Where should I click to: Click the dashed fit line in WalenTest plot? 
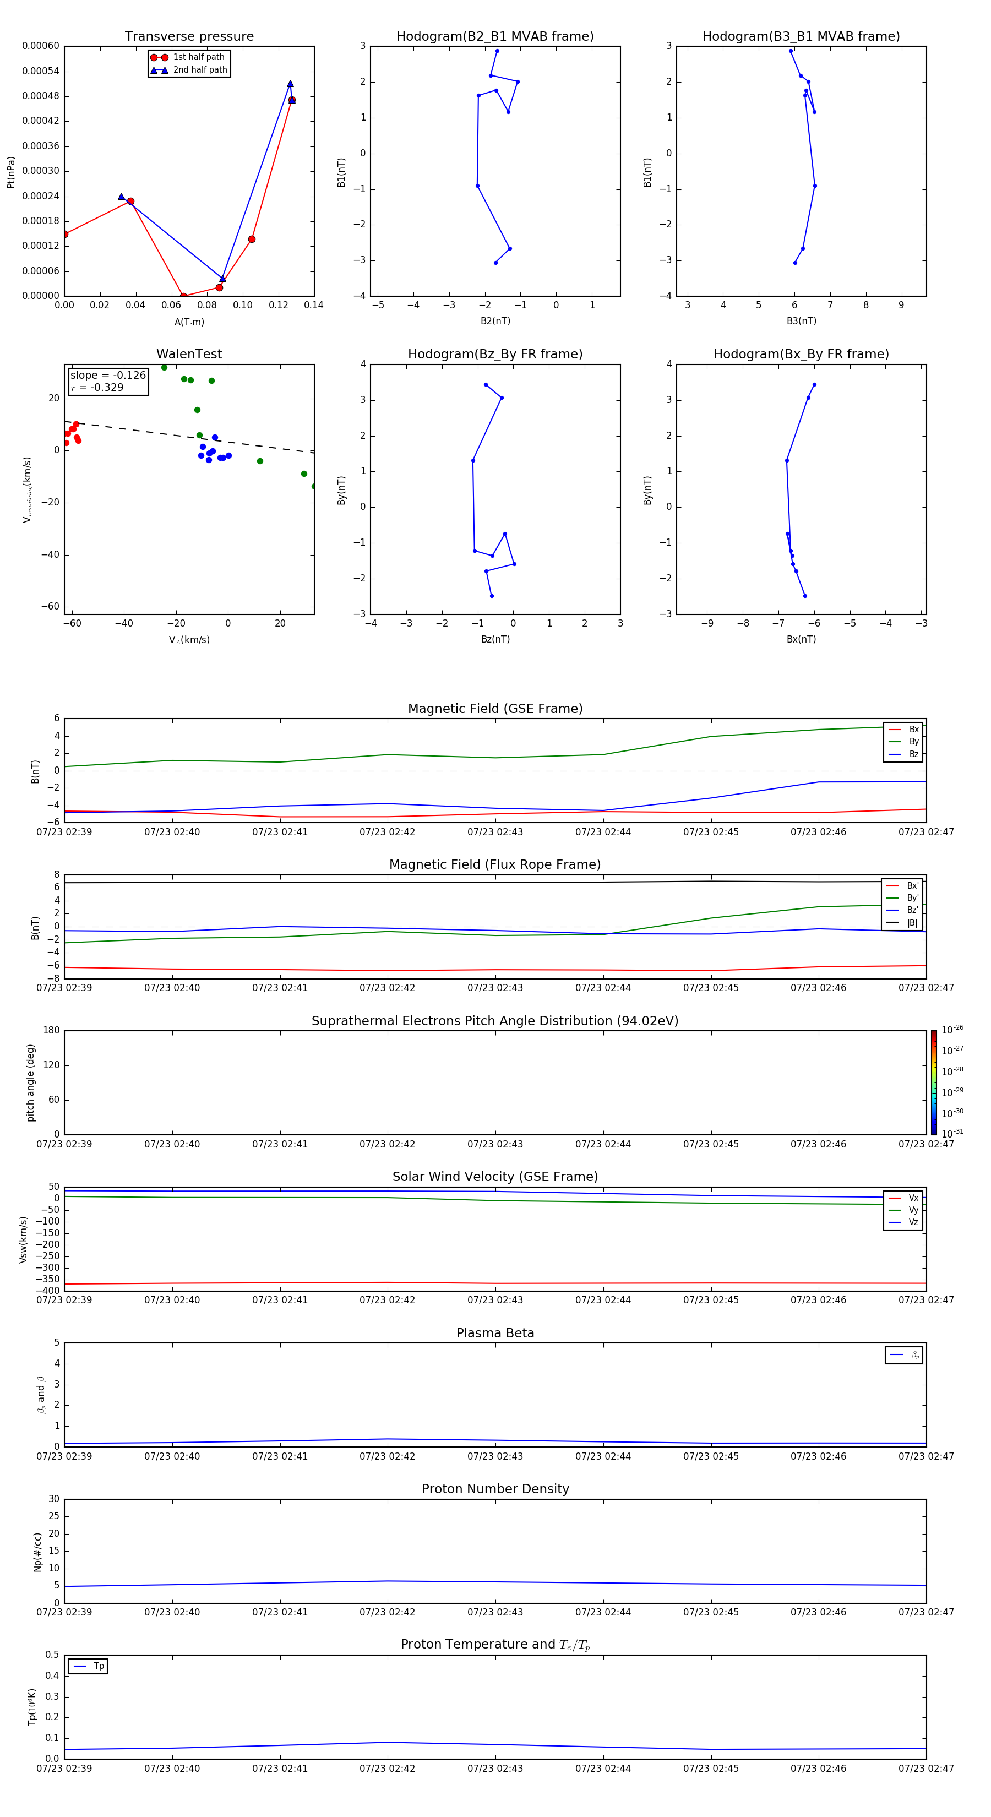189,437
